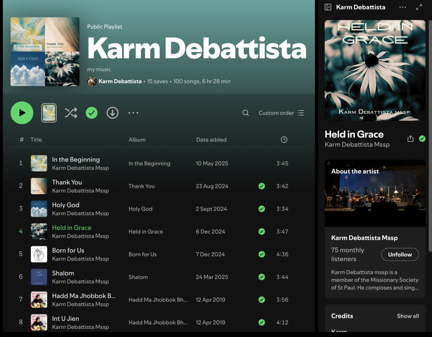432x337 pixels.
Task: Toggle liked status for Thank You
Action: click(x=262, y=186)
